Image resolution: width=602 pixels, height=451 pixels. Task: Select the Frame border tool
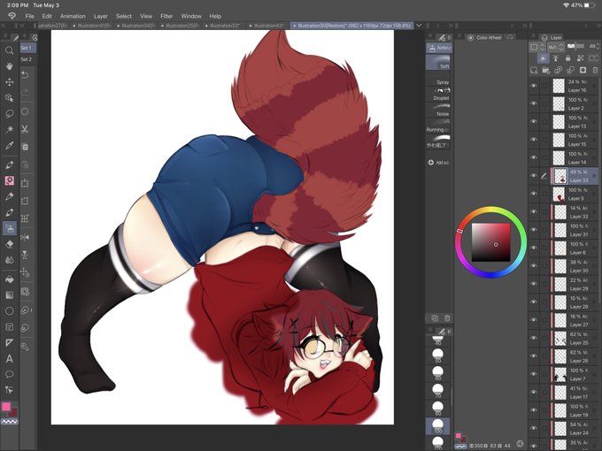[9, 326]
